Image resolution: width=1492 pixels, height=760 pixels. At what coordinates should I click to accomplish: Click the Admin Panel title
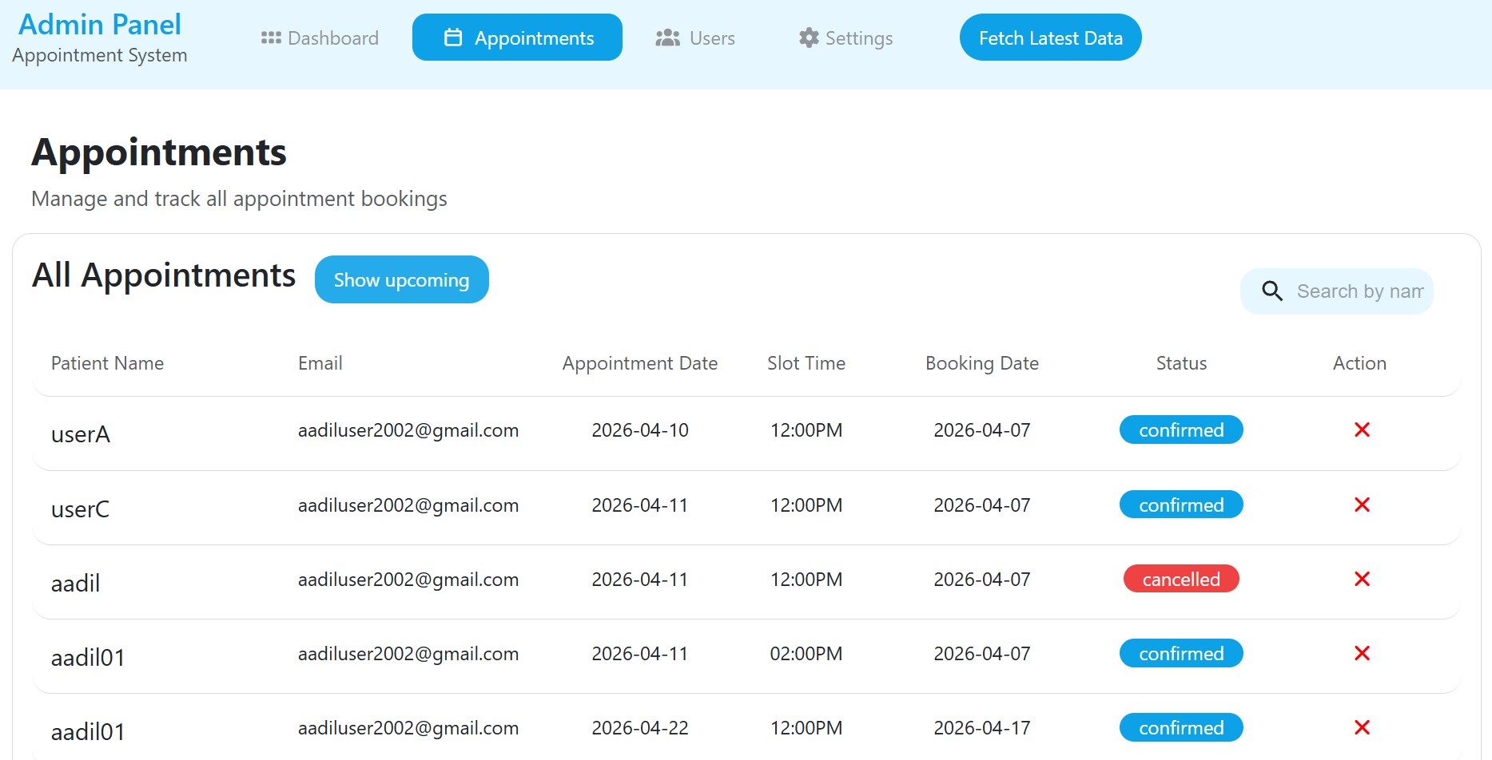(100, 25)
